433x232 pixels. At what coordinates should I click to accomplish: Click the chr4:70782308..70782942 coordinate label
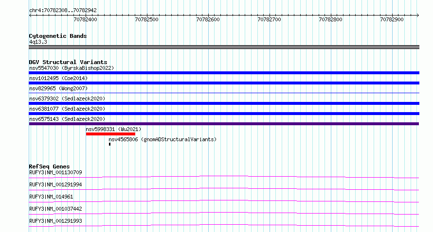point(63,10)
